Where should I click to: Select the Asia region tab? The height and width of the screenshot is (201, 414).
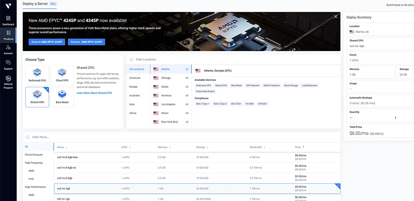click(138, 104)
